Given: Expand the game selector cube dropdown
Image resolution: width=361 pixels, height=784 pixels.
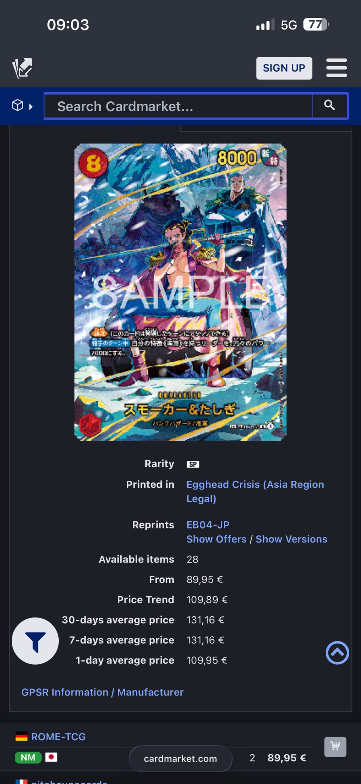Looking at the screenshot, I should point(22,106).
